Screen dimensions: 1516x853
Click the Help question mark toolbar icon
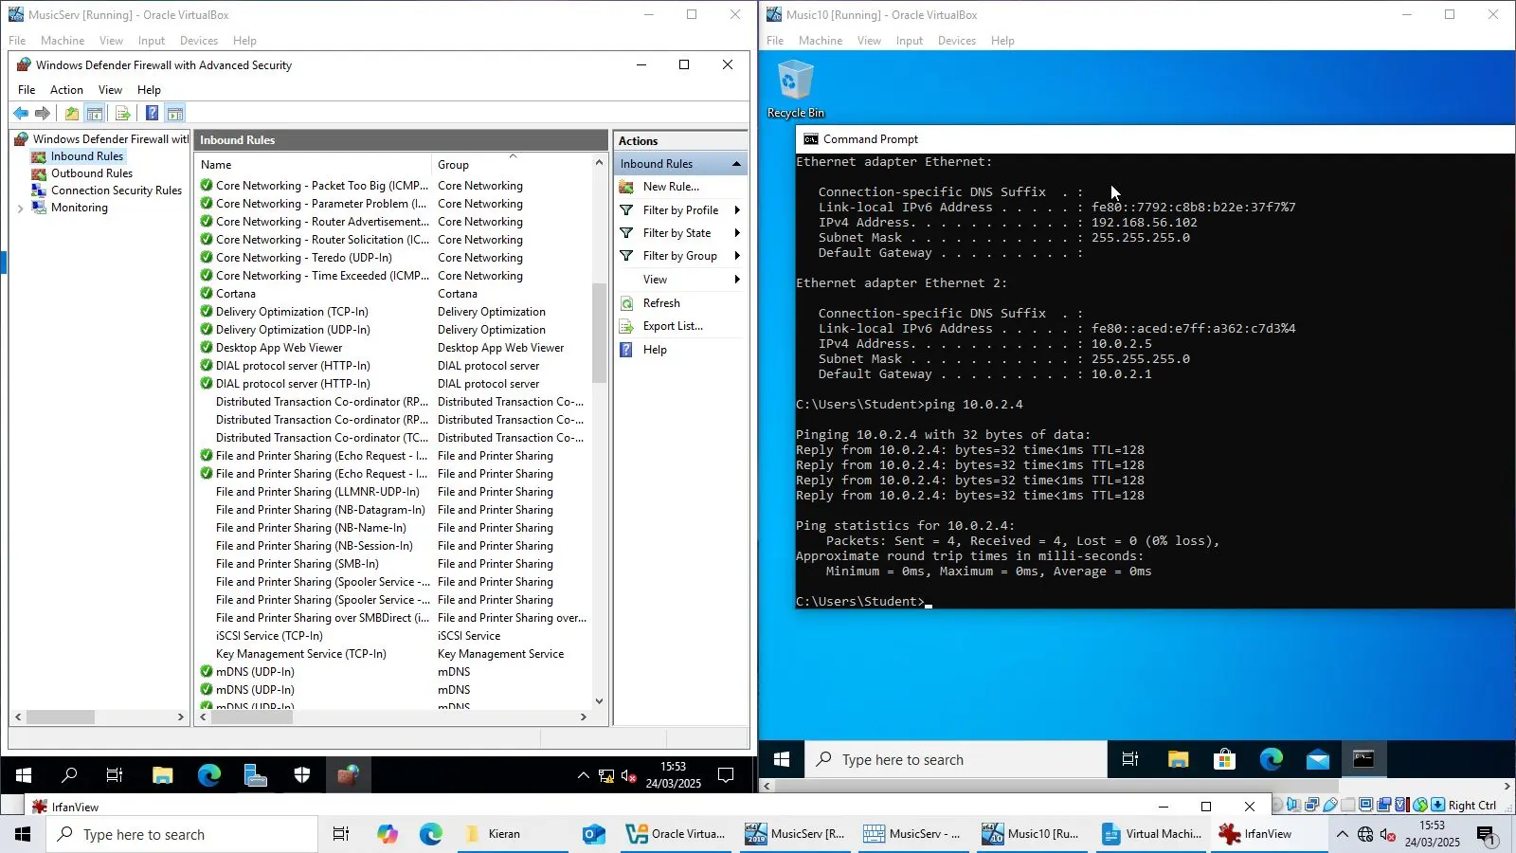click(153, 113)
